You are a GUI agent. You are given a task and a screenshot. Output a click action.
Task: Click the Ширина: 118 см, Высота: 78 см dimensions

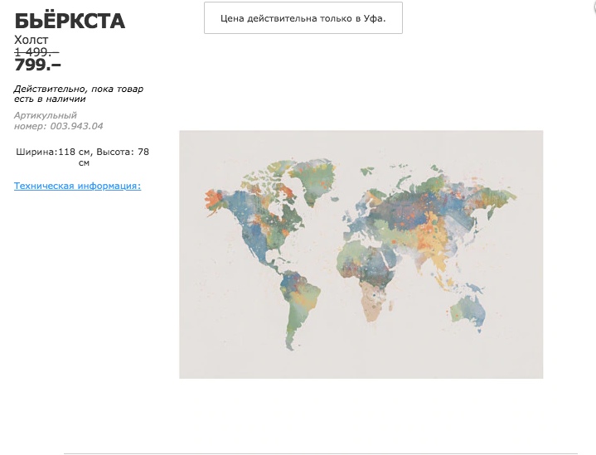(83, 157)
